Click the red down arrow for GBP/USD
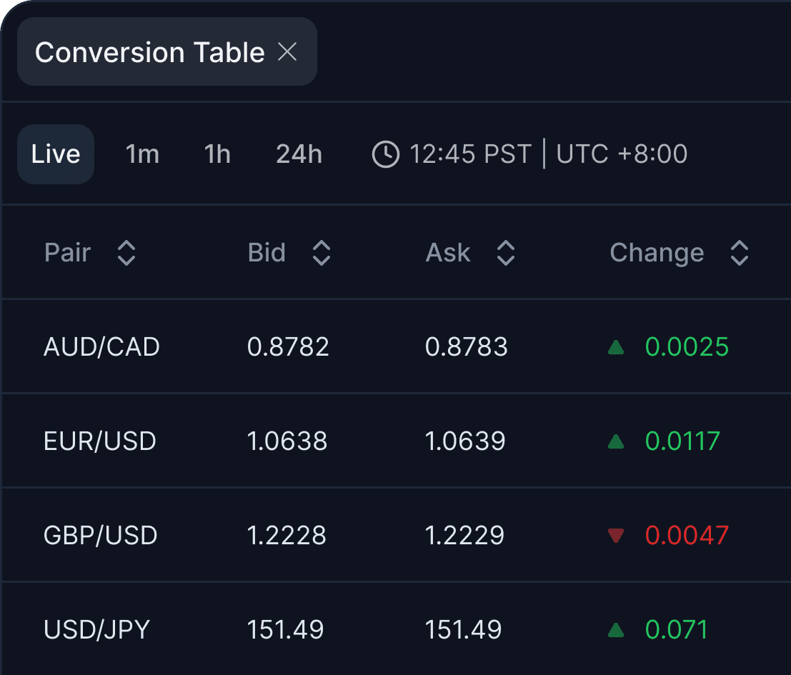This screenshot has height=675, width=791. click(615, 535)
